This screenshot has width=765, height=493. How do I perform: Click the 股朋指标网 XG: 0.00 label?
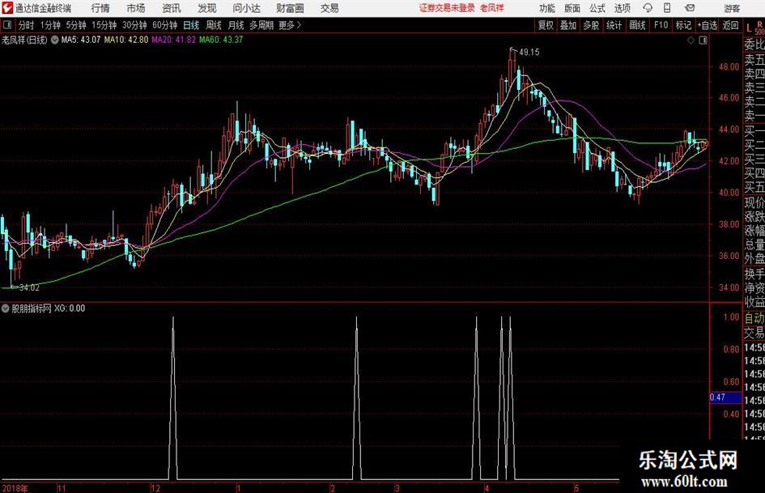coord(49,308)
